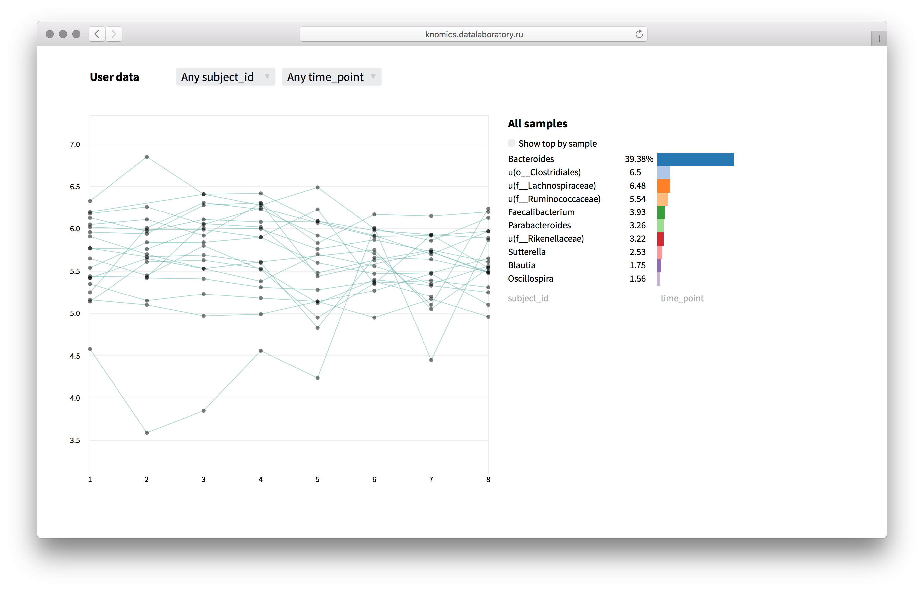This screenshot has width=924, height=591.
Task: Click the User data heading
Action: 115,77
